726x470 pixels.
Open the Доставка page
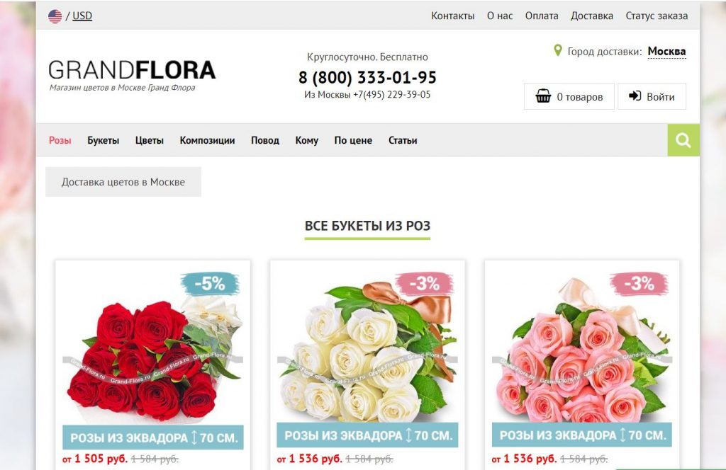[x=592, y=16]
